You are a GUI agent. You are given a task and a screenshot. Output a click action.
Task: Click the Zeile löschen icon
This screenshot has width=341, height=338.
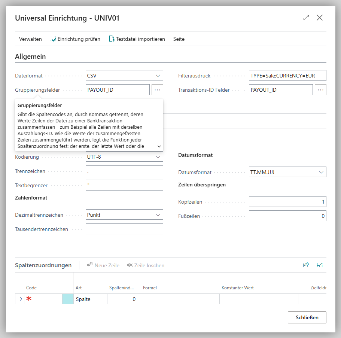click(x=130, y=265)
